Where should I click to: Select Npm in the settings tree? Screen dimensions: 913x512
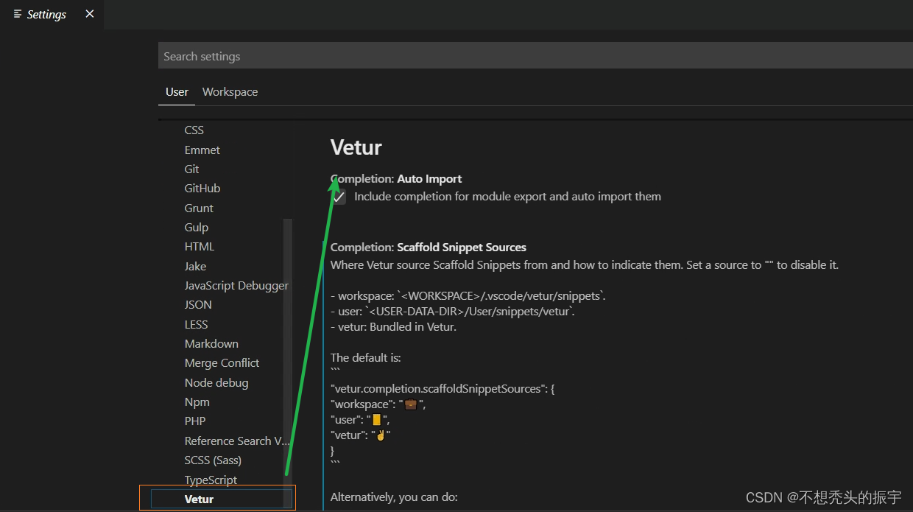tap(197, 401)
